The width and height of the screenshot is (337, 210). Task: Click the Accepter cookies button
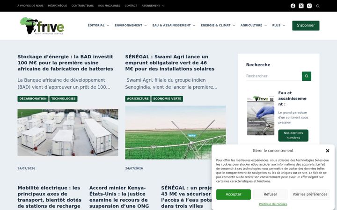[234, 194]
